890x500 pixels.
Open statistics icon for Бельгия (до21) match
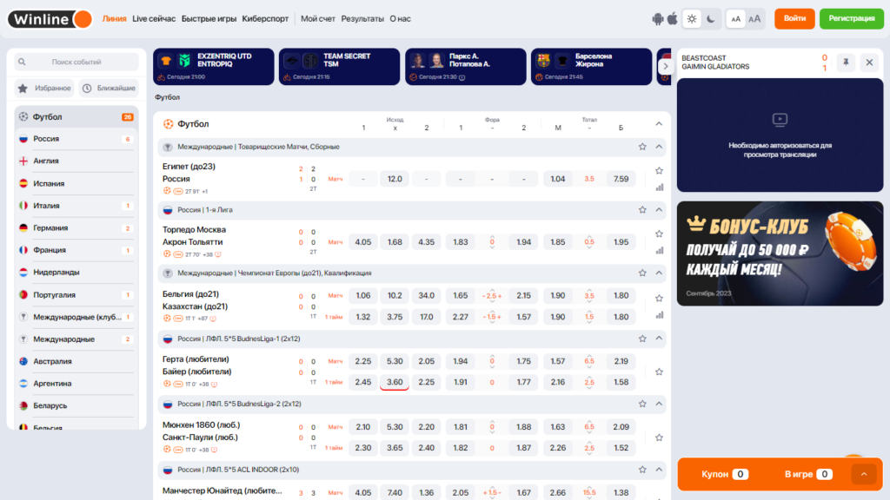659,315
